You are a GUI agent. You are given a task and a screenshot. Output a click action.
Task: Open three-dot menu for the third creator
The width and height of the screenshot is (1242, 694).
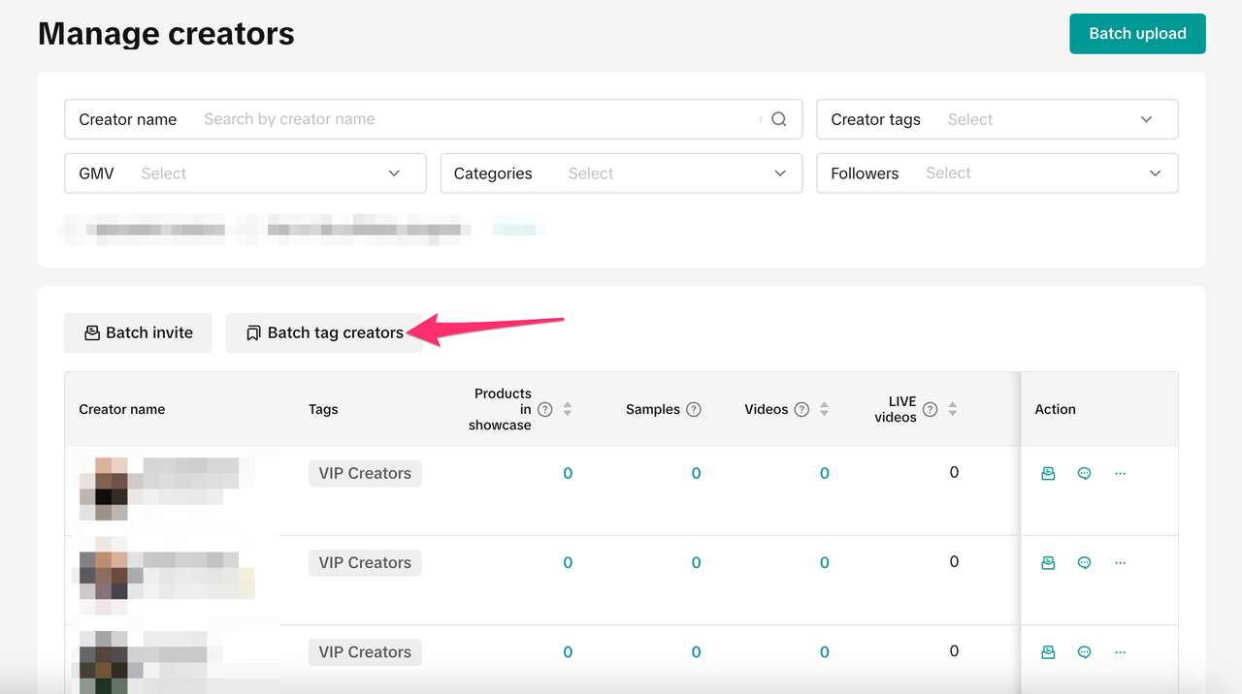click(1120, 652)
